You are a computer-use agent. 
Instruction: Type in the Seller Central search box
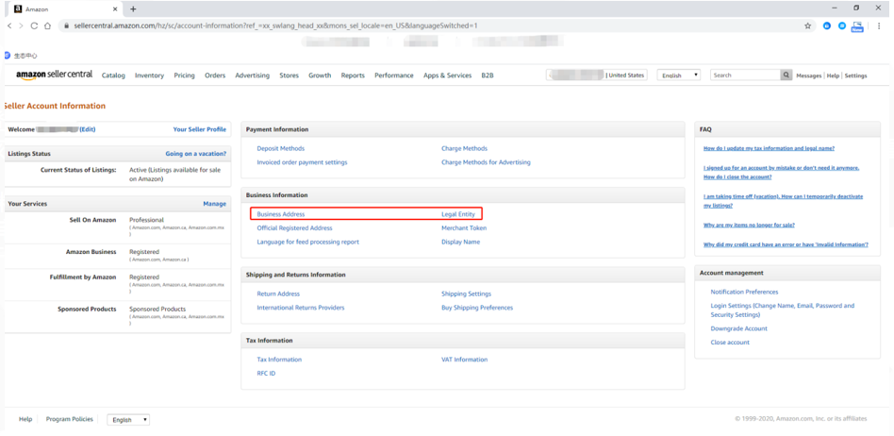click(745, 75)
